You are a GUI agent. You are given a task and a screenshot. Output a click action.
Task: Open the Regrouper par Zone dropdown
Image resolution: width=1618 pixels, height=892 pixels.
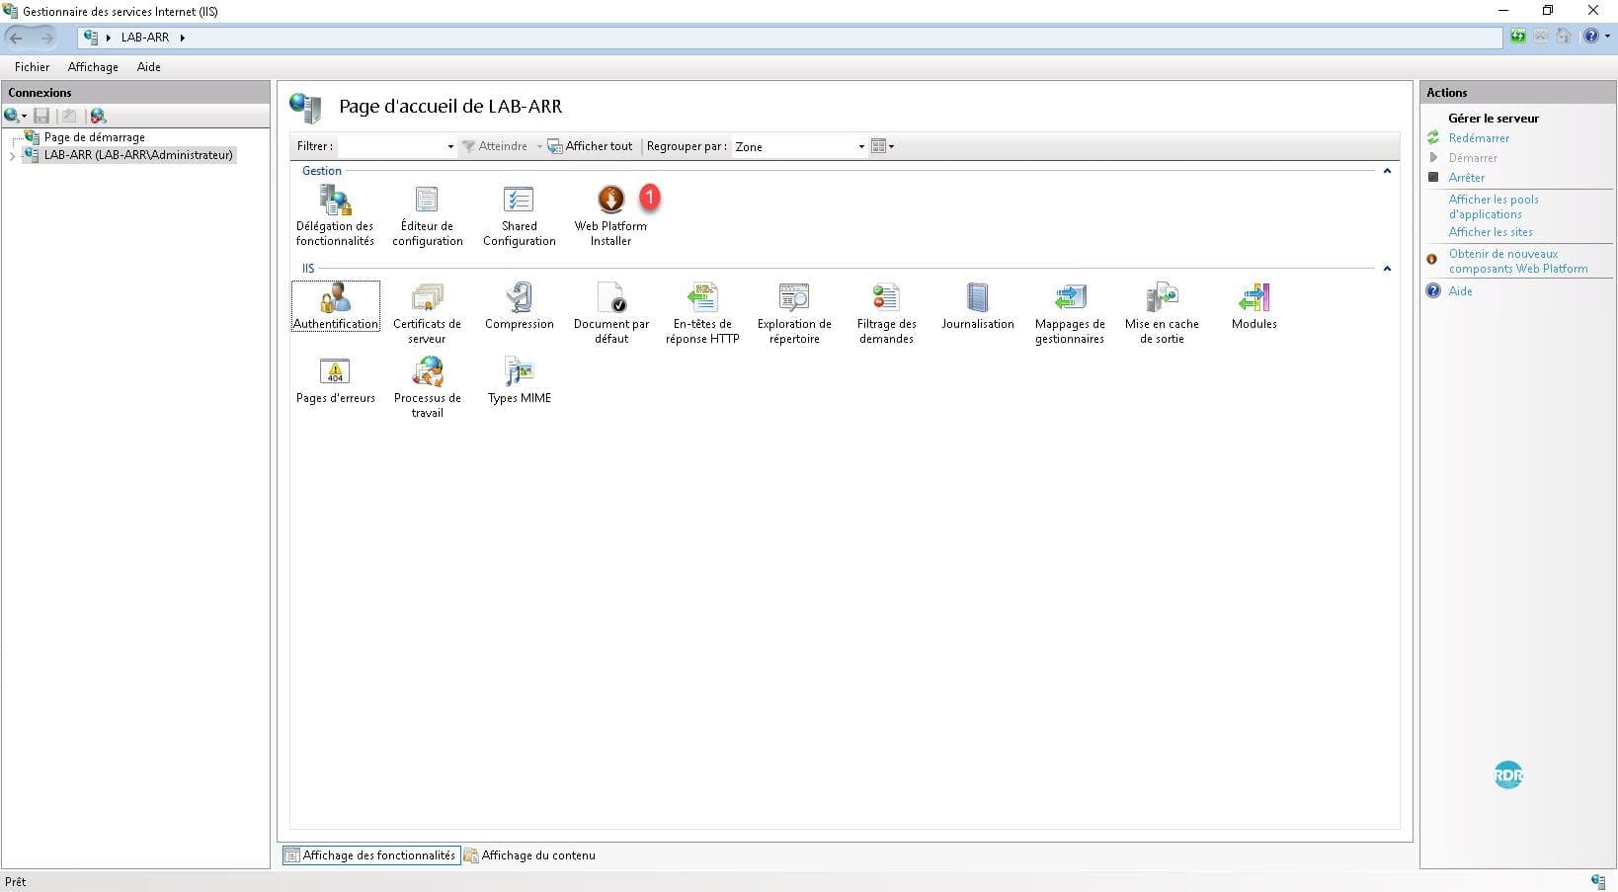(x=799, y=146)
